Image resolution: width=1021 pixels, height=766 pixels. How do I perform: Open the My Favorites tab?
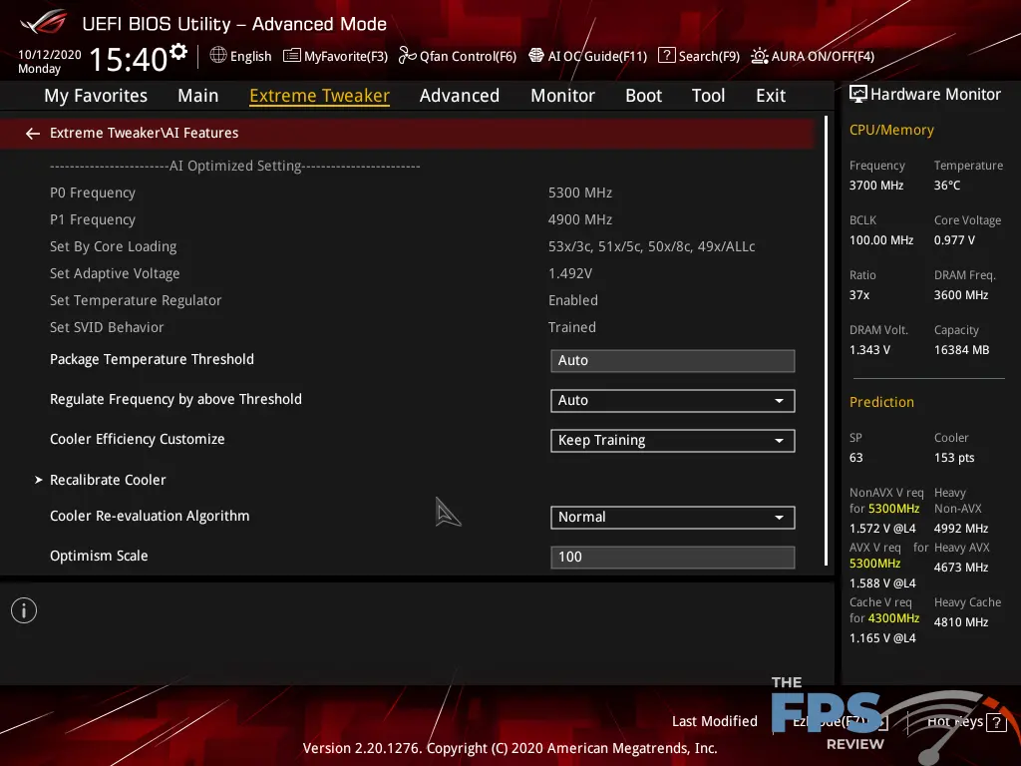click(x=96, y=95)
